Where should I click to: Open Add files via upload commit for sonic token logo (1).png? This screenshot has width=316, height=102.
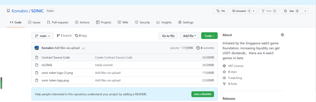click(x=108, y=73)
